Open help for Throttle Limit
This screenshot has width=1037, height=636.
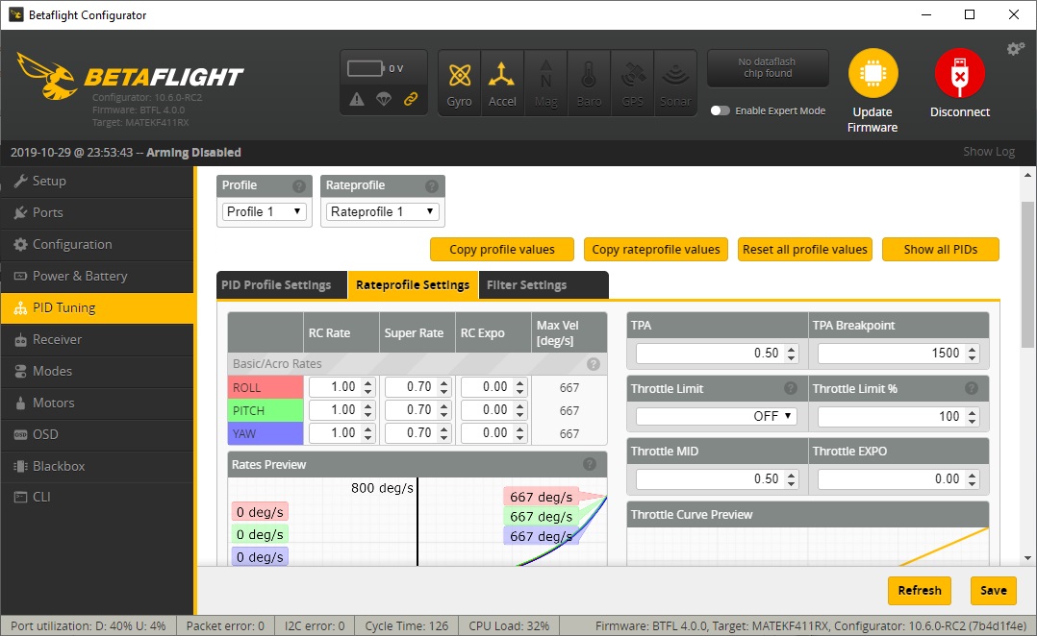click(x=791, y=388)
